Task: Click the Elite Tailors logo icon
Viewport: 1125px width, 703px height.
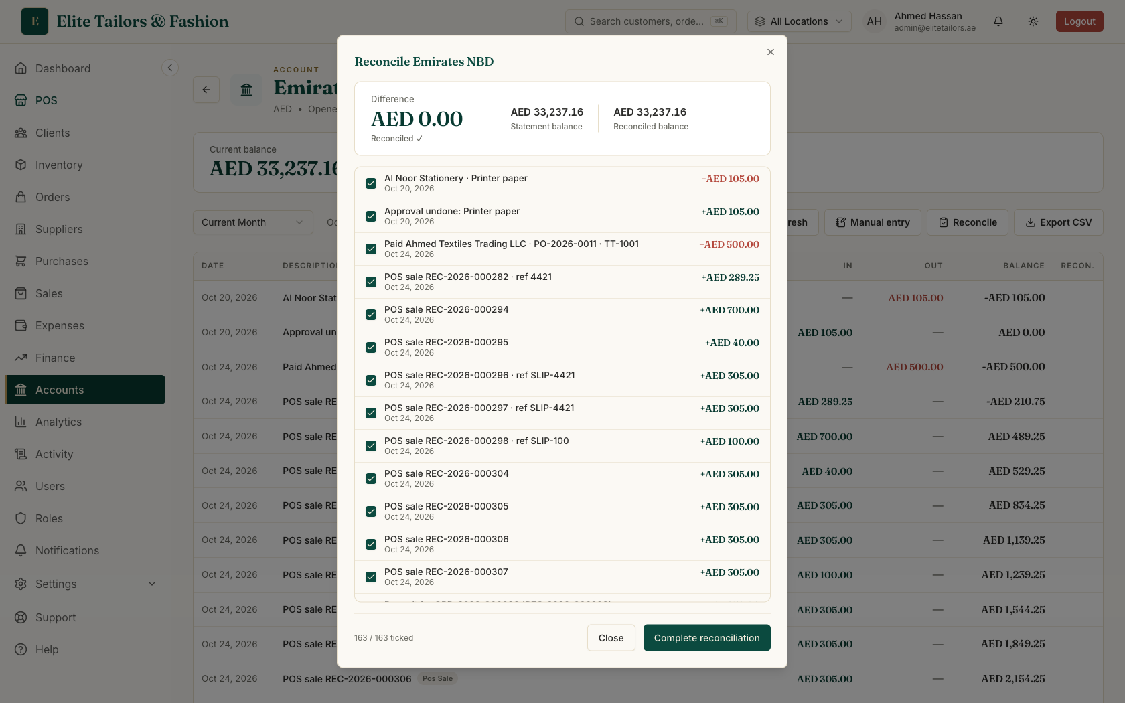Action: (35, 21)
